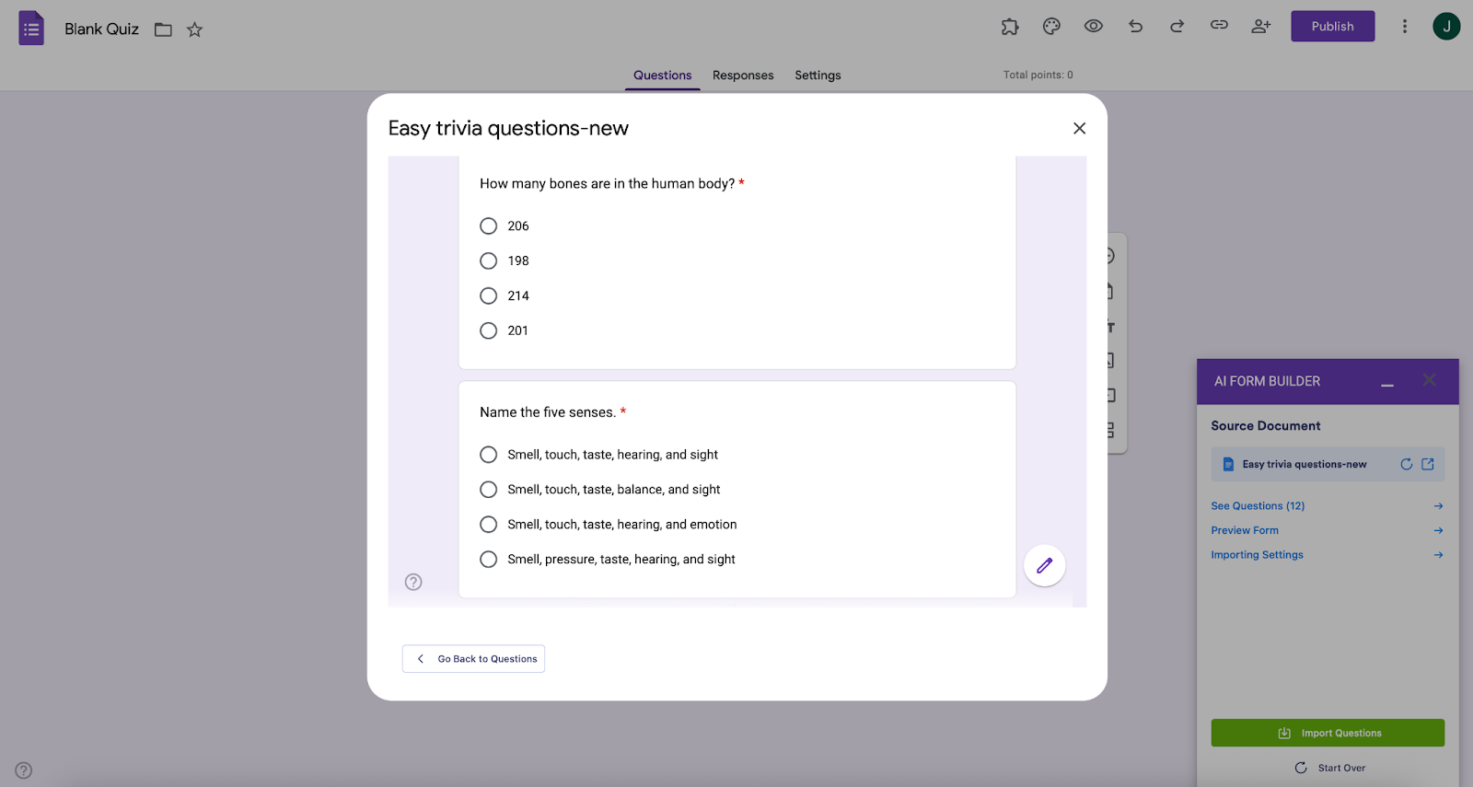Open the Add-ons puzzle icon
This screenshot has width=1473, height=787.
click(x=1010, y=26)
